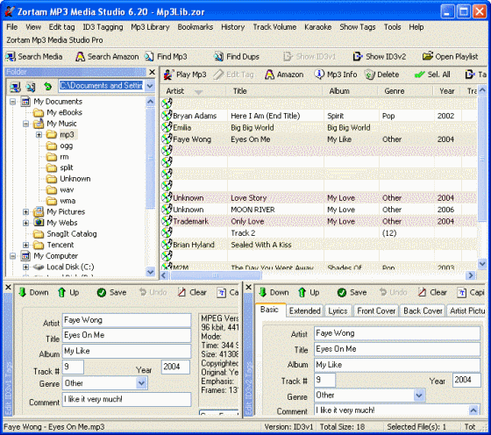
Task: Switch to the Back Cover tab
Action: [423, 310]
